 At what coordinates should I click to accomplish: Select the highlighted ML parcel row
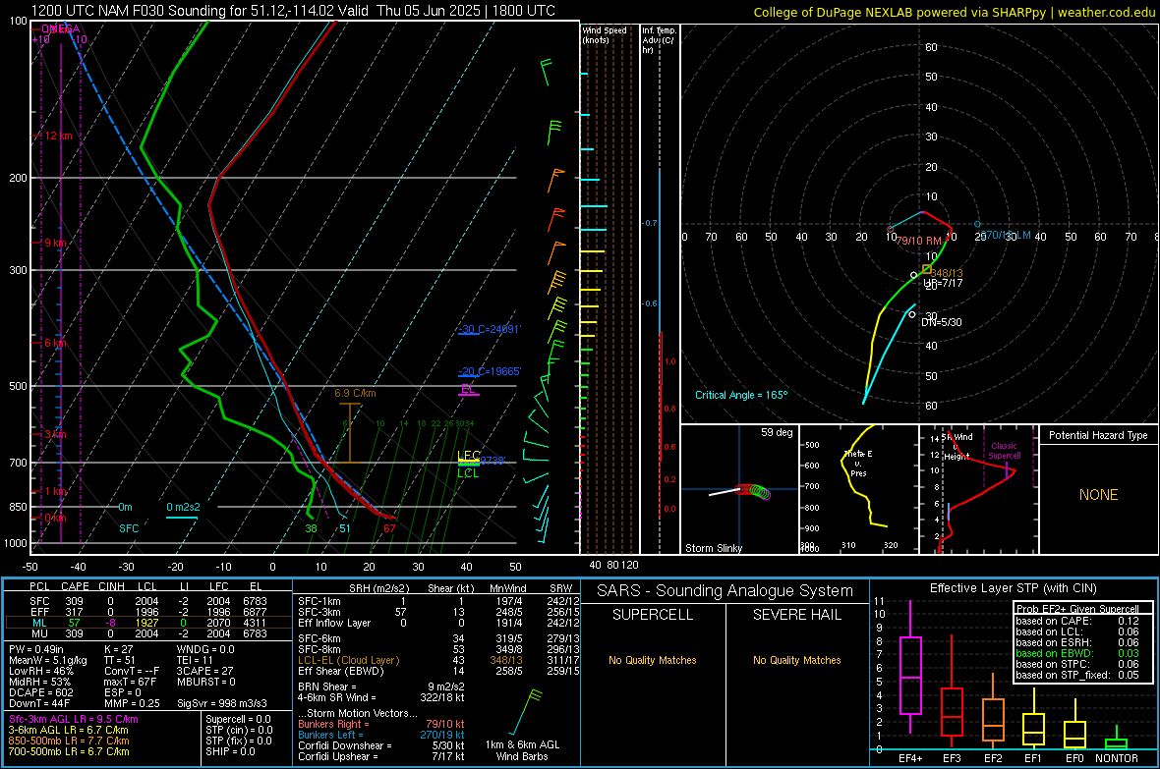[x=147, y=623]
